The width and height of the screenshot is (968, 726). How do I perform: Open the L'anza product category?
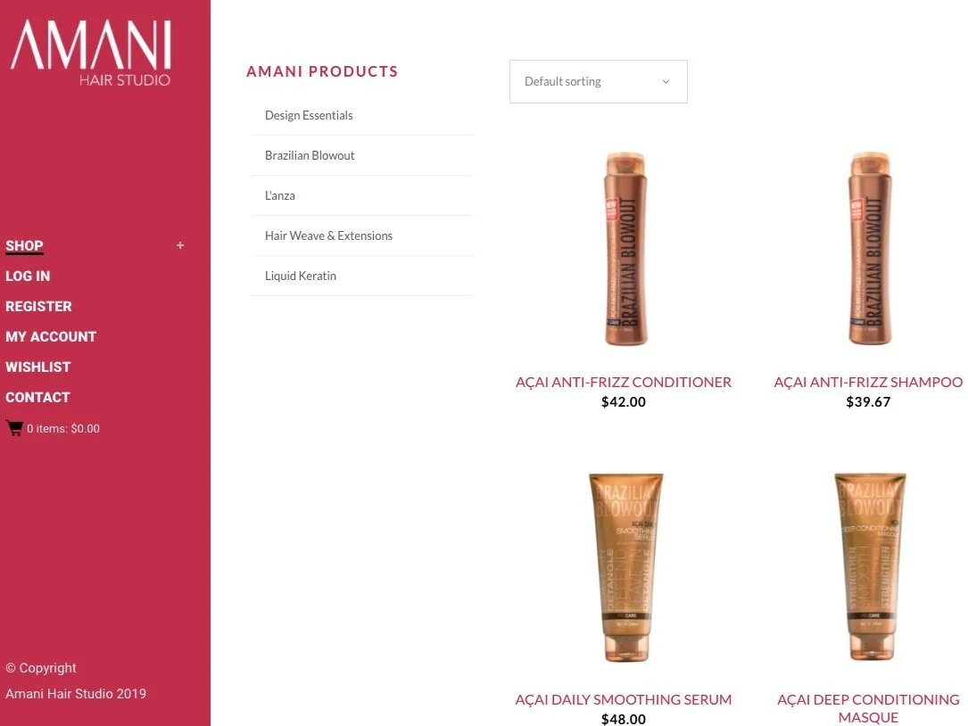(x=279, y=195)
